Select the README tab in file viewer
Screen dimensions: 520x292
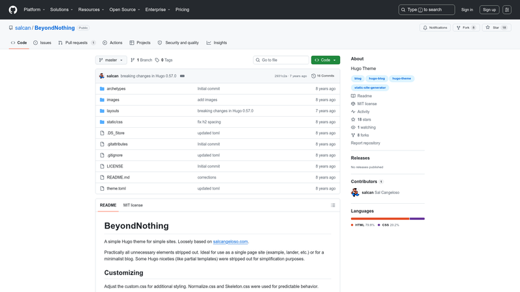coord(108,205)
